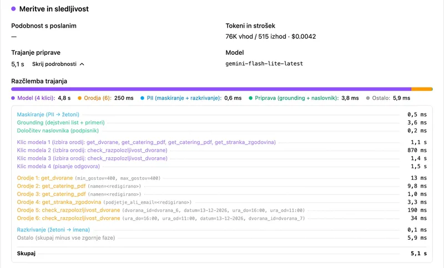The image size is (444, 268).
Task: Click row 'Ostalo (skupaj minus vse zgornje faze)'
Action: pos(221,238)
